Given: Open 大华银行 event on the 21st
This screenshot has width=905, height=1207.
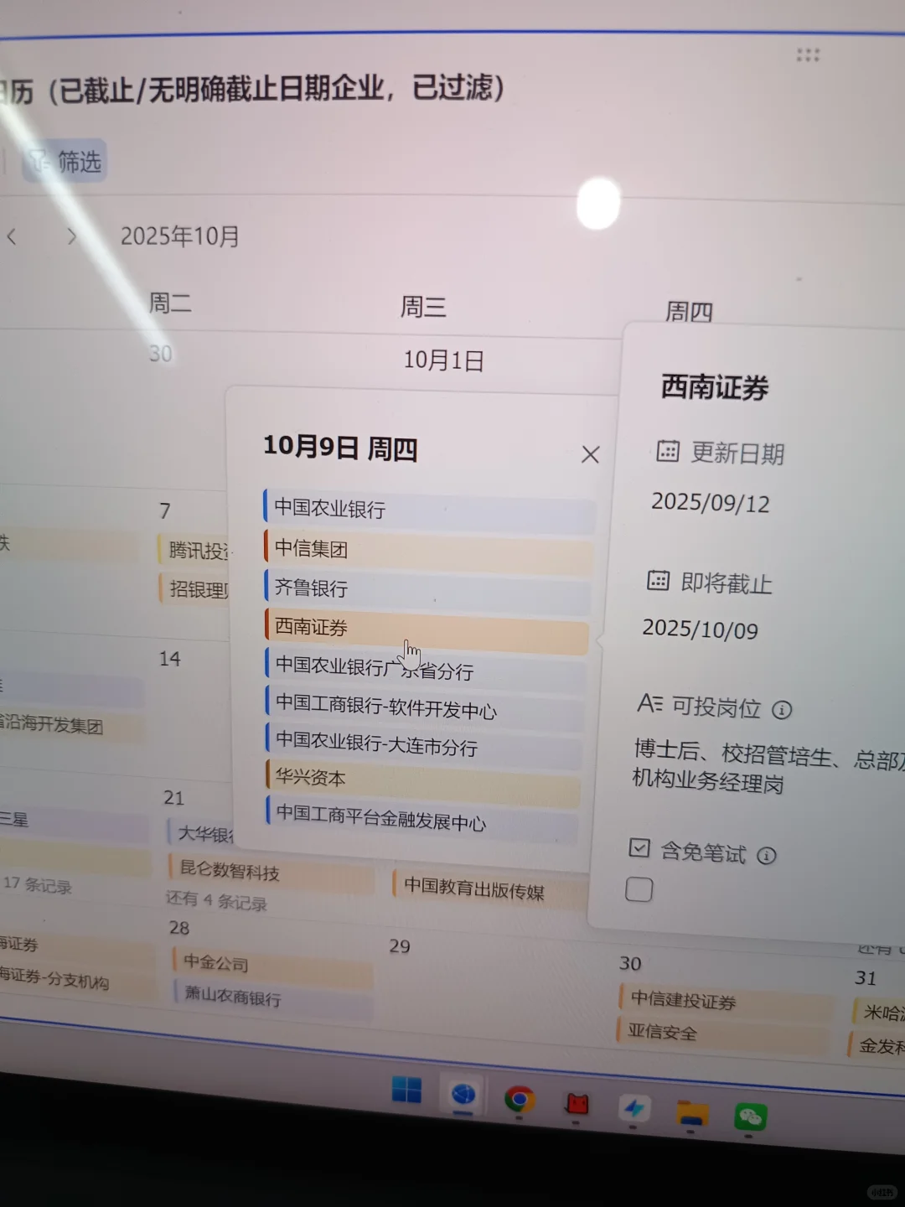Looking at the screenshot, I should [201, 834].
